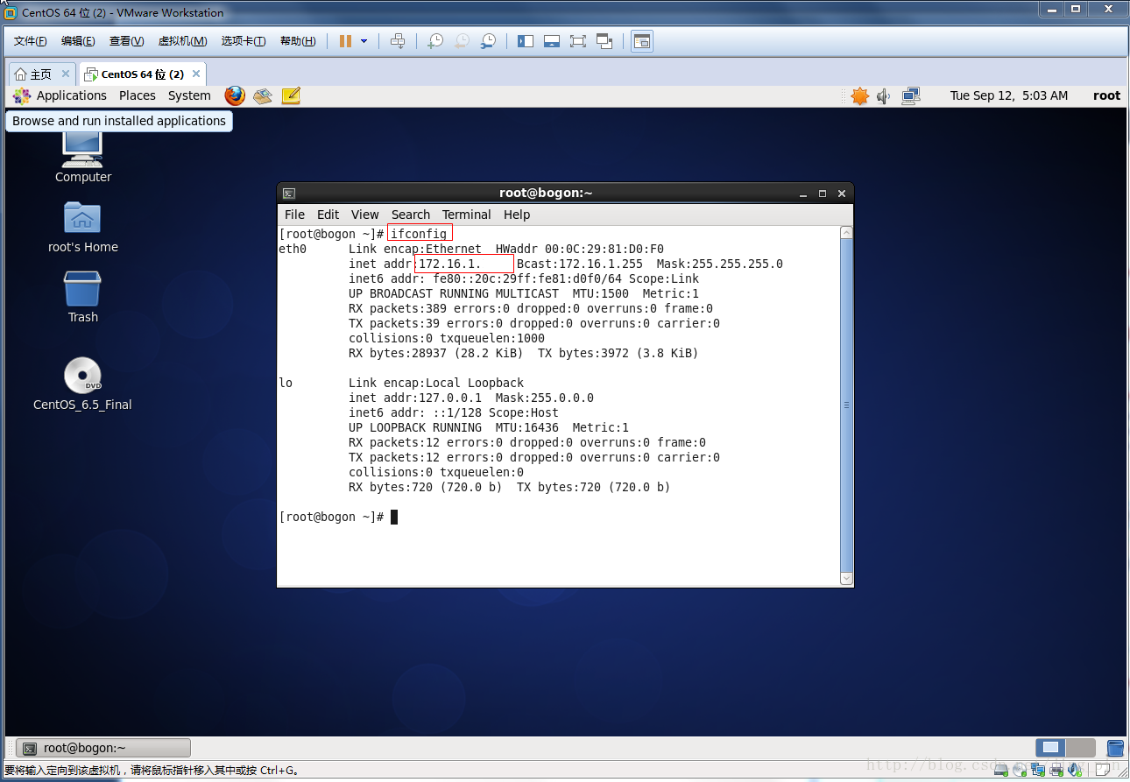This screenshot has width=1130, height=782.
Task: Click the hard disk status icon
Action: [x=1002, y=769]
